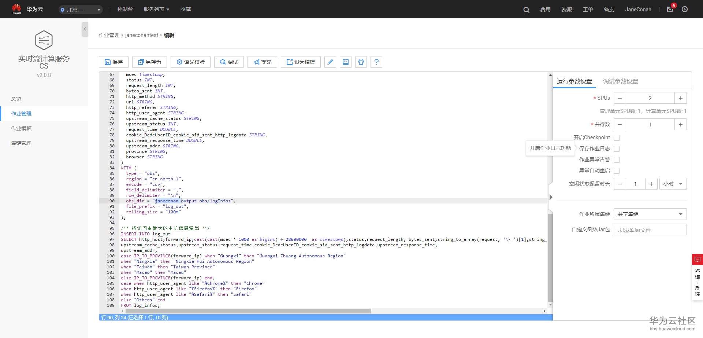This screenshot has width=703, height=338.
Task: Click the stream computing service icon
Action: pyautogui.click(x=44, y=40)
